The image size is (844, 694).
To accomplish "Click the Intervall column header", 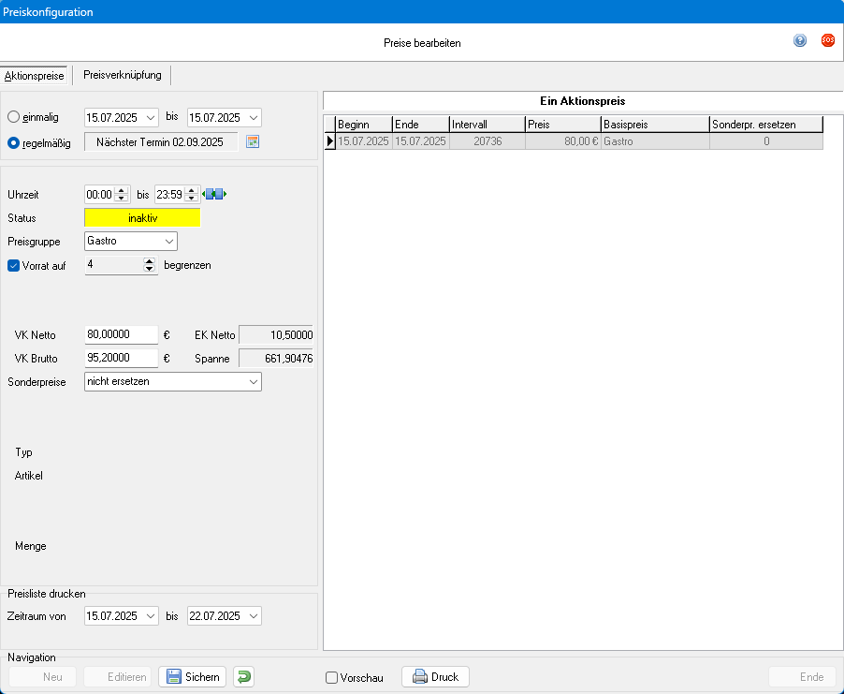I will 486,124.
